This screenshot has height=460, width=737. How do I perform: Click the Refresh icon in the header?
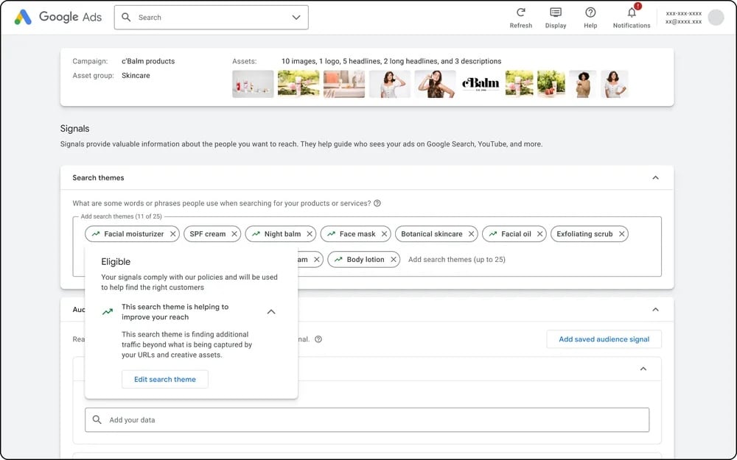[520, 13]
